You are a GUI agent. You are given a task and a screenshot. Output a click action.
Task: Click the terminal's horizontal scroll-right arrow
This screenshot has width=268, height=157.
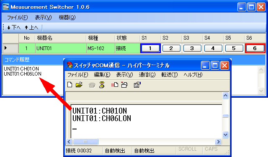pyautogui.click(x=218, y=142)
